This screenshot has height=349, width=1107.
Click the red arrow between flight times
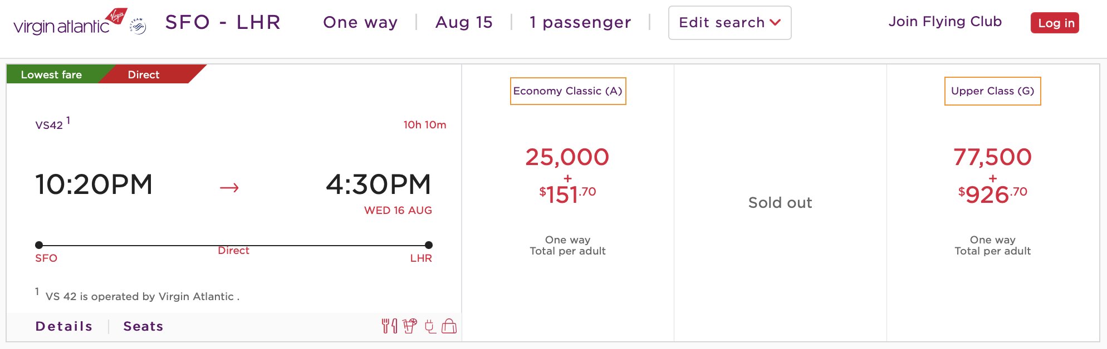coord(229,188)
